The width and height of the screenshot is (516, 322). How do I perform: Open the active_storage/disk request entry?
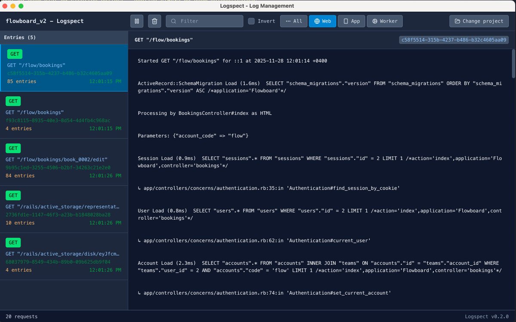[64, 257]
